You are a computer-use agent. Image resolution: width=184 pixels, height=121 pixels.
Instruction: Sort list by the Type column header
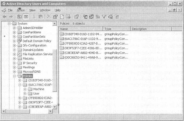[x=116, y=29]
